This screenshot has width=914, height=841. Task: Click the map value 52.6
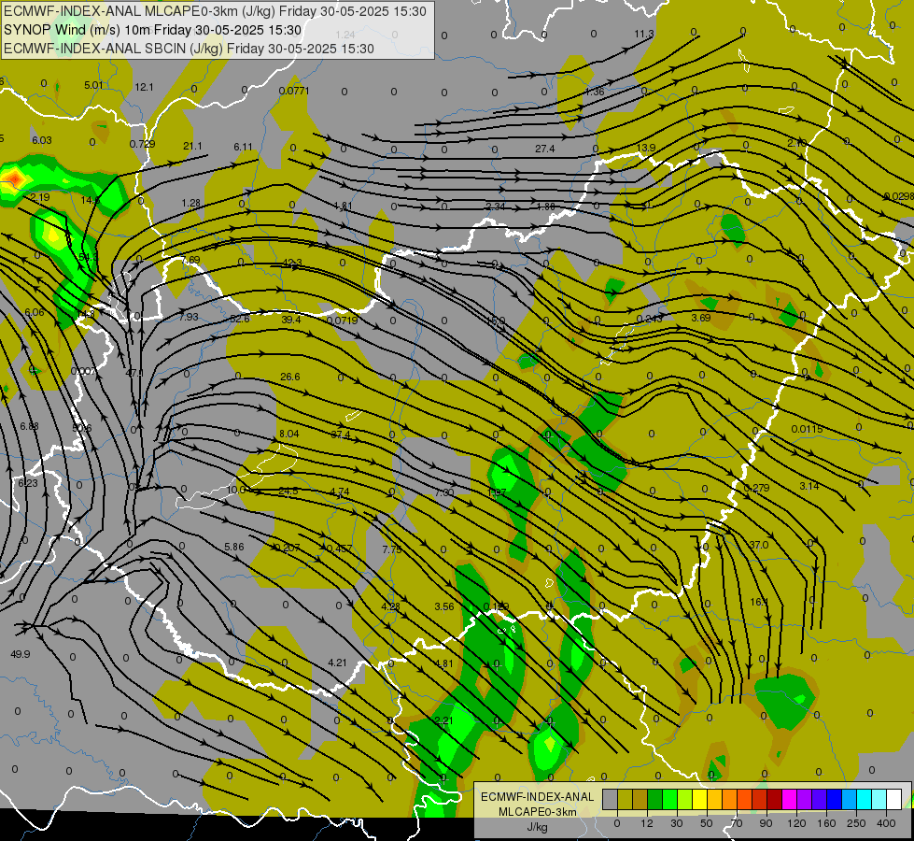click(x=240, y=319)
